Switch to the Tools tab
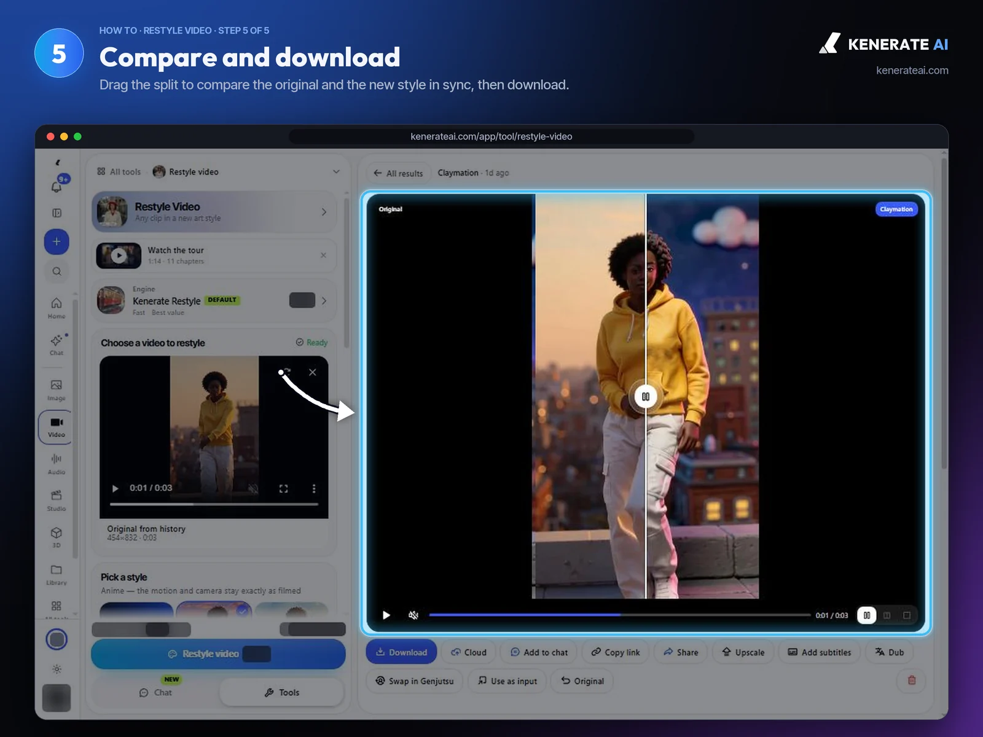Screen dimensions: 983x737 pyautogui.click(x=282, y=692)
